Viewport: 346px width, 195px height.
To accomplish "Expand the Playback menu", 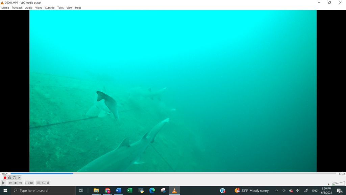I will [17, 8].
